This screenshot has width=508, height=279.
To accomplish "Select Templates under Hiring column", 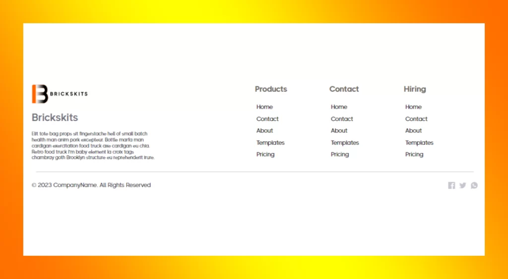I will [419, 143].
